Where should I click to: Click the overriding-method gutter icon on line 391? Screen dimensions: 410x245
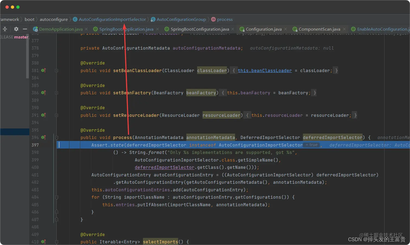[43, 115]
